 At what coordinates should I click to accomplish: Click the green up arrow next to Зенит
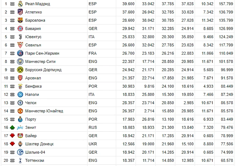click(12, 127)
